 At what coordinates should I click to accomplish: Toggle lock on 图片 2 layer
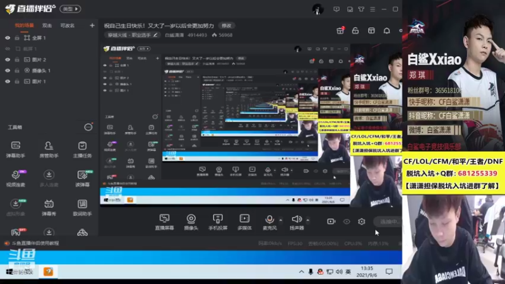tap(17, 59)
